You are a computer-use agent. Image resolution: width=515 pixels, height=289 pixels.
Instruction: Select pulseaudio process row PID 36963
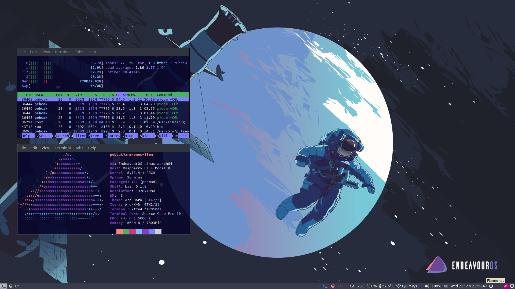coord(103,131)
